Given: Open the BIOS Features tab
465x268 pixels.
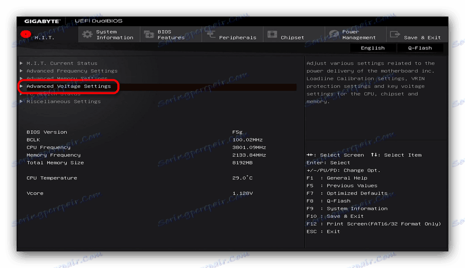Looking at the screenshot, I should point(171,34).
